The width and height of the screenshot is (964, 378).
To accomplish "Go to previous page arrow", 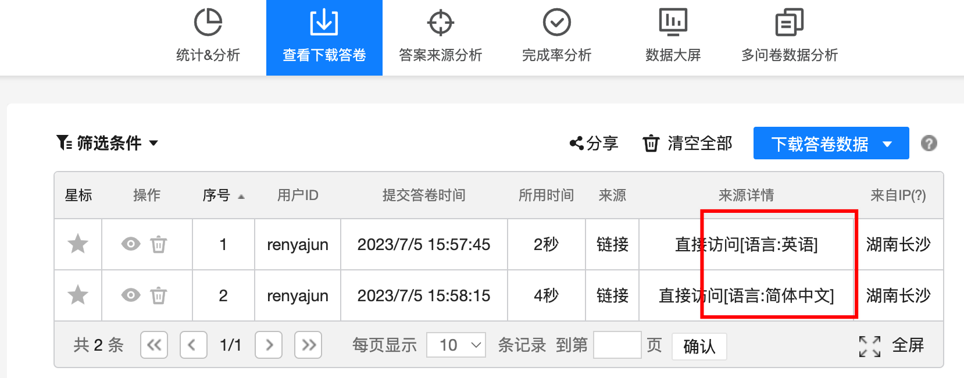I will [x=194, y=345].
